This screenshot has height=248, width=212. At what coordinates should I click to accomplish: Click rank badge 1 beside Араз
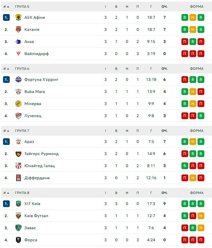[x=6, y=142]
